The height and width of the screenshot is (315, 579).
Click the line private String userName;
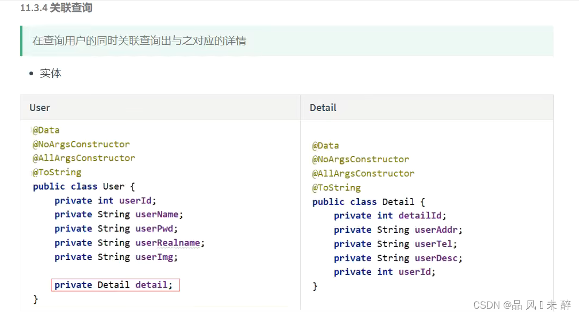119,215
